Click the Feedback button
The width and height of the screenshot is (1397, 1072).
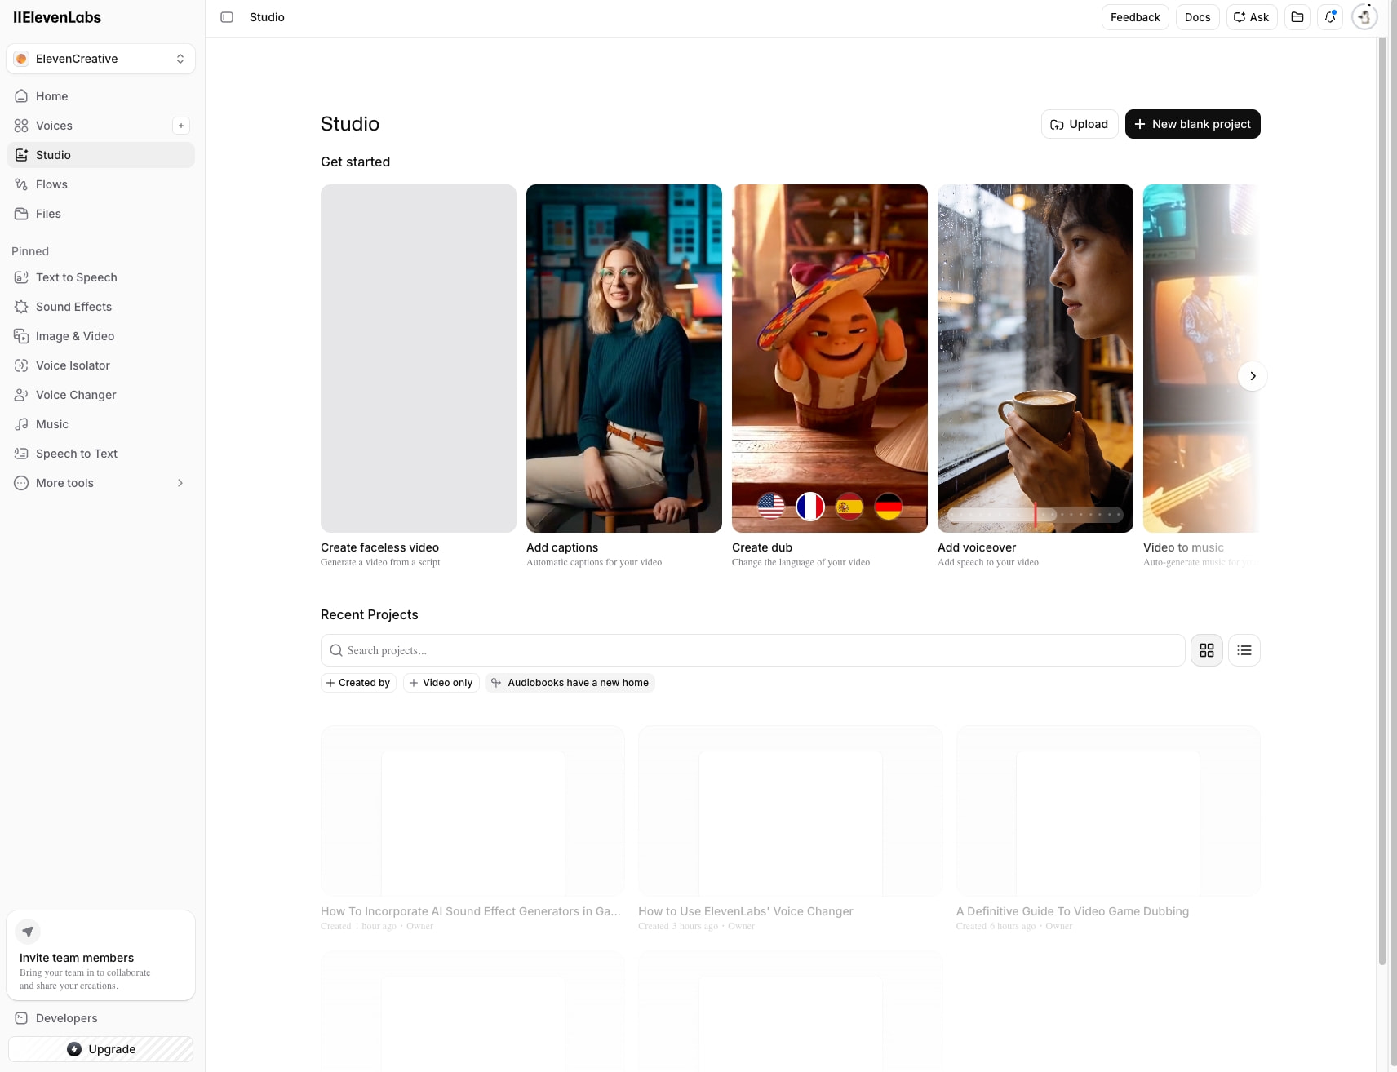pyautogui.click(x=1135, y=17)
